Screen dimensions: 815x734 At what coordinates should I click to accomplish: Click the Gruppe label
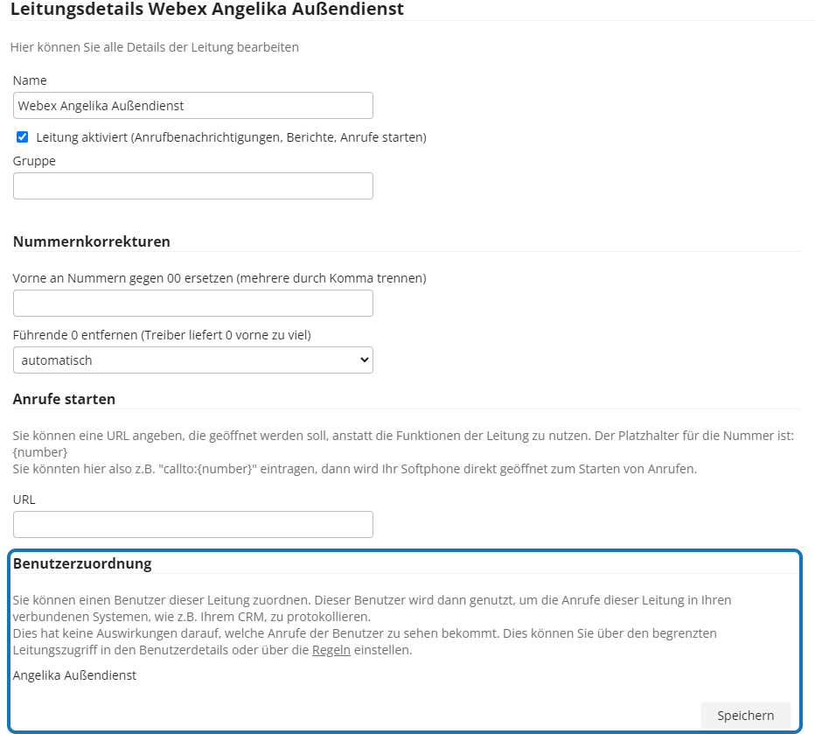pyautogui.click(x=34, y=161)
